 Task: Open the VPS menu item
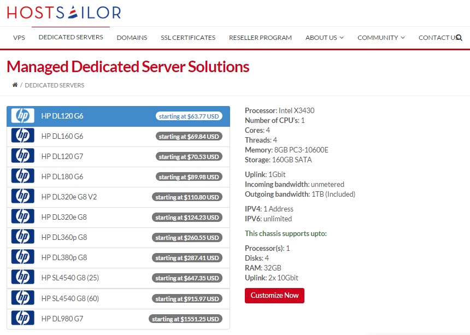pyautogui.click(x=19, y=38)
